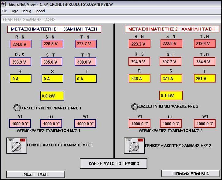Click the ΘΕΡΜΟΚΡΑΣΙΕΣ ΤΥΛΙΓΜΑΤΩΝ Μ/Σ 2 label
The image size is (222, 180).
(x=171, y=130)
